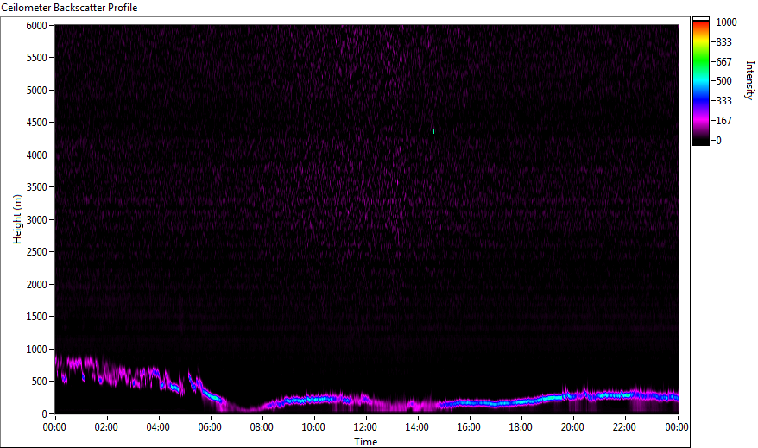758x448 pixels.
Task: Click the 500 height axis value
Action: (40, 382)
